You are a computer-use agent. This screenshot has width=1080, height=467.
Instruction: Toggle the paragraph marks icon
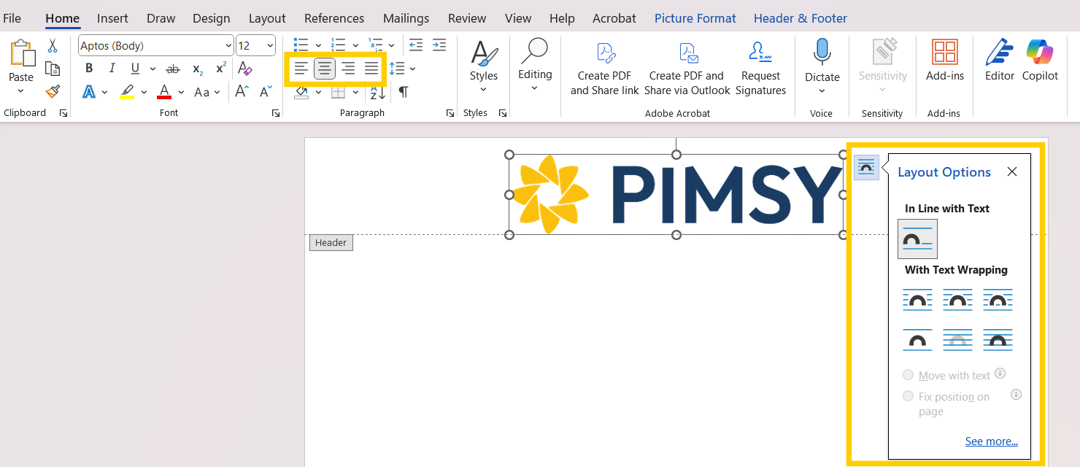pos(402,92)
